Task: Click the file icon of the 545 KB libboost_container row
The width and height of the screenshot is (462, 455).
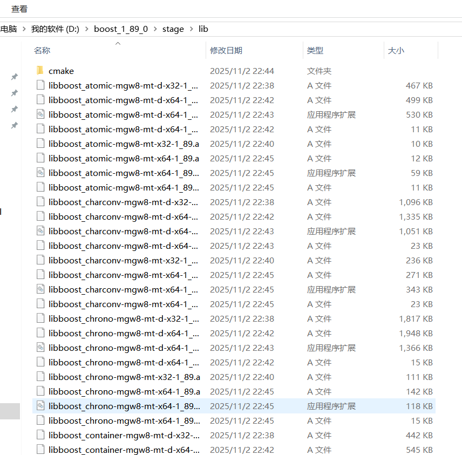Action: 40,450
